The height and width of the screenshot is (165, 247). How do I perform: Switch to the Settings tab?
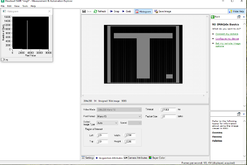coord(88,158)
